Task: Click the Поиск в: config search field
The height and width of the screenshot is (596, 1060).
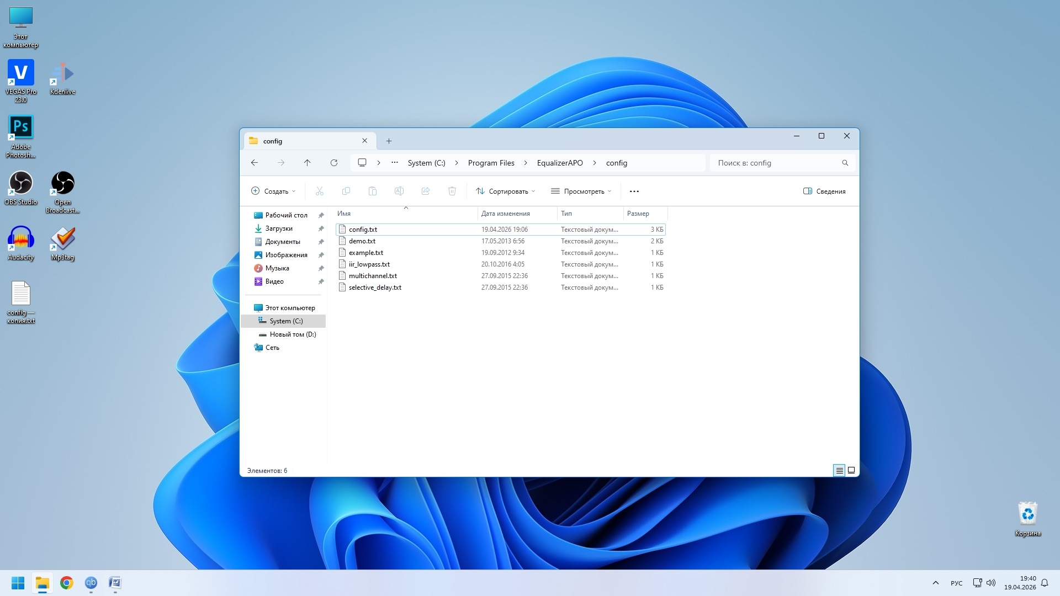Action: click(782, 163)
